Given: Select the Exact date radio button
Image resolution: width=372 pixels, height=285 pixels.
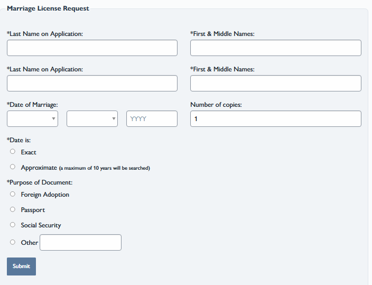Looking at the screenshot, I should 13,152.
